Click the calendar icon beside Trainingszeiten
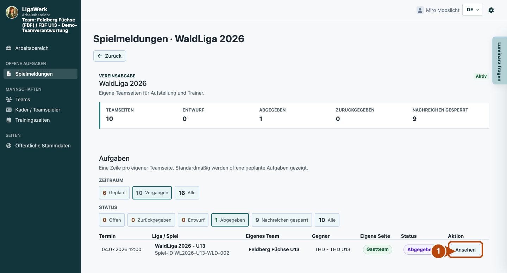507x273 pixels. [x=9, y=120]
